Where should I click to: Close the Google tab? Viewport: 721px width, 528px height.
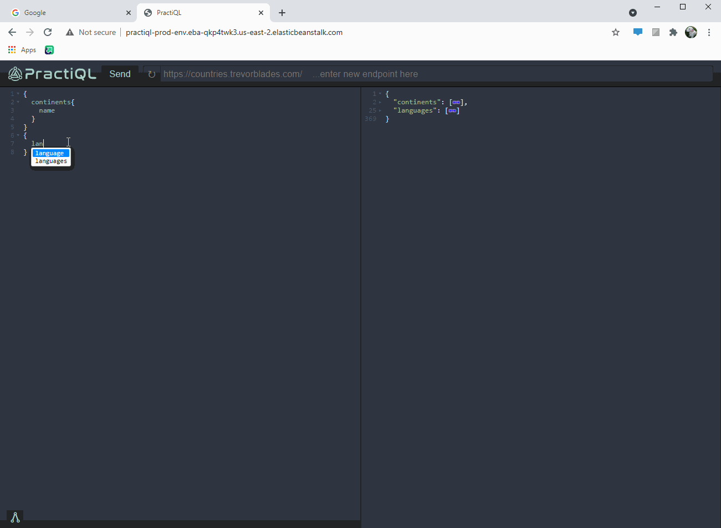coord(129,13)
